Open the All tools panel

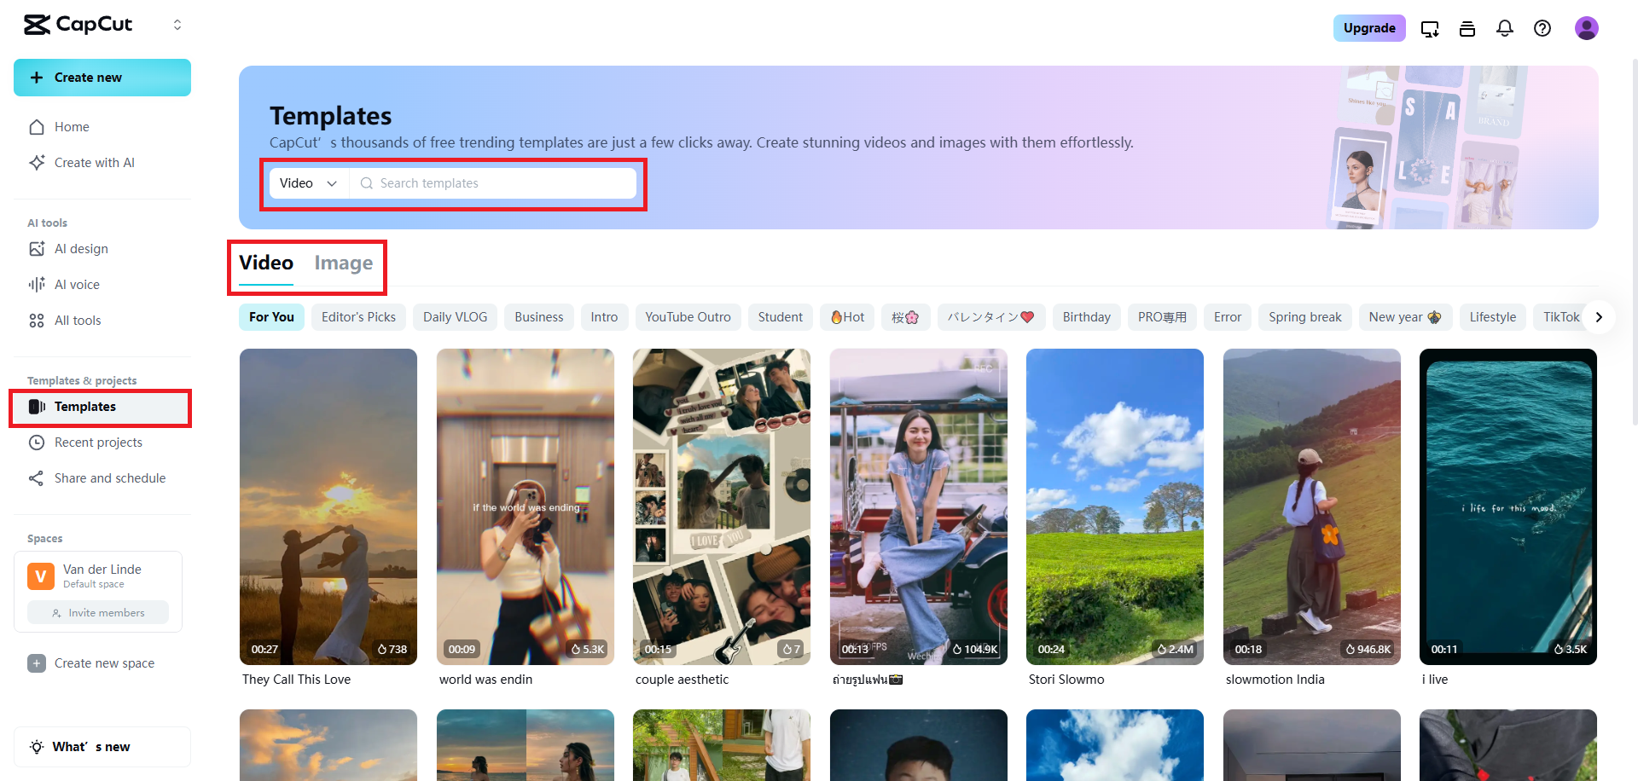tap(78, 320)
